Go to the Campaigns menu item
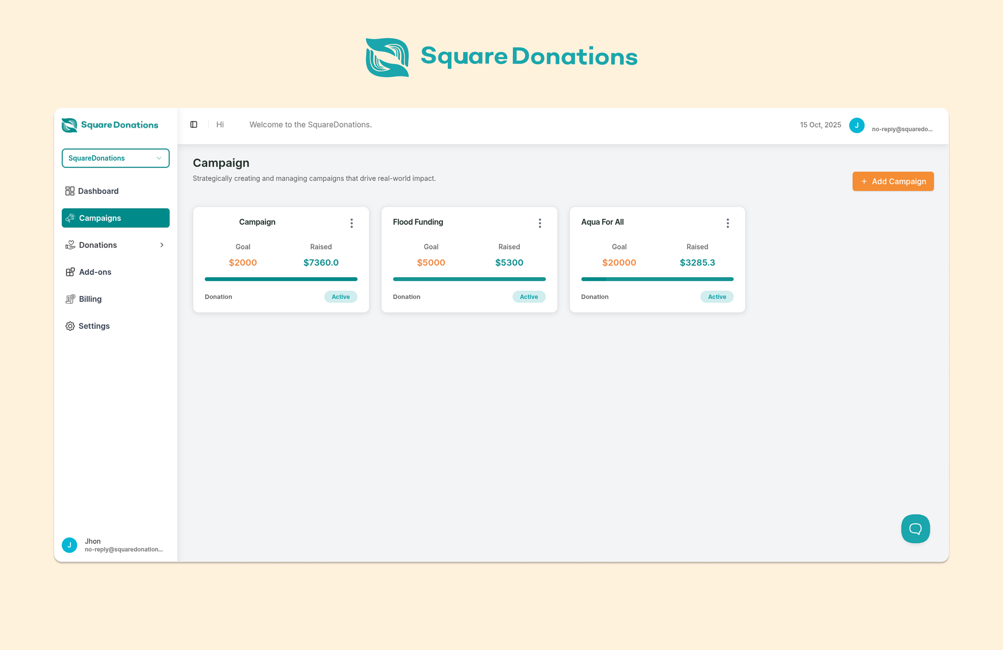This screenshot has height=650, width=1003. click(x=116, y=218)
